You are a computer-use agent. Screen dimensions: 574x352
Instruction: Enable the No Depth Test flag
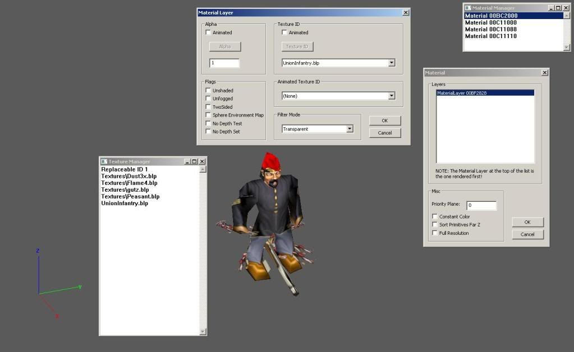point(208,123)
